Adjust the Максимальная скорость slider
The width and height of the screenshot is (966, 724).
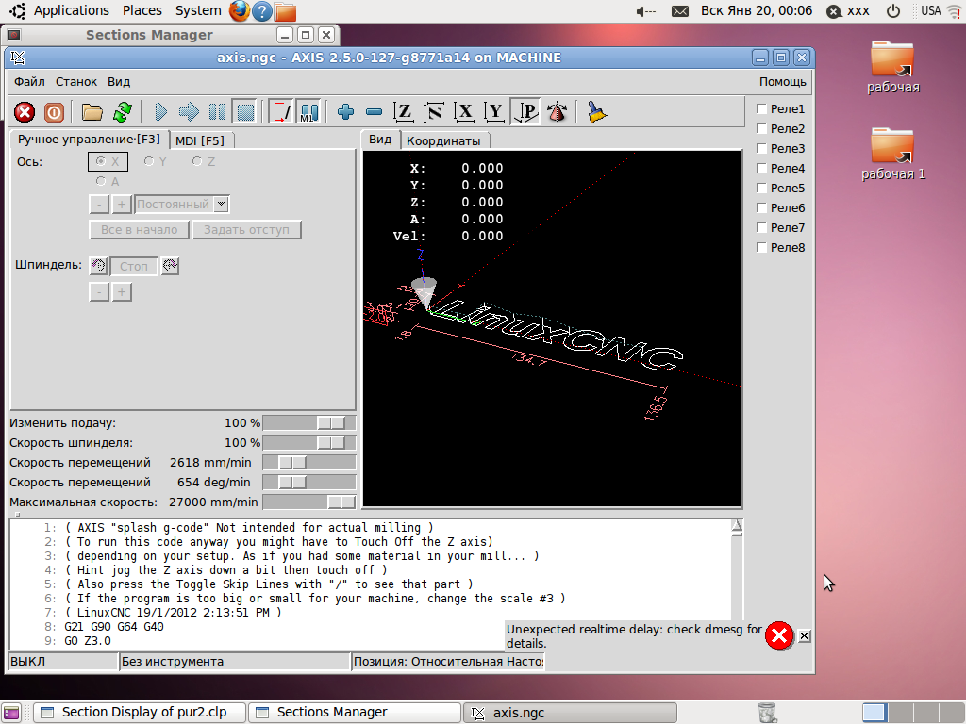tap(309, 502)
